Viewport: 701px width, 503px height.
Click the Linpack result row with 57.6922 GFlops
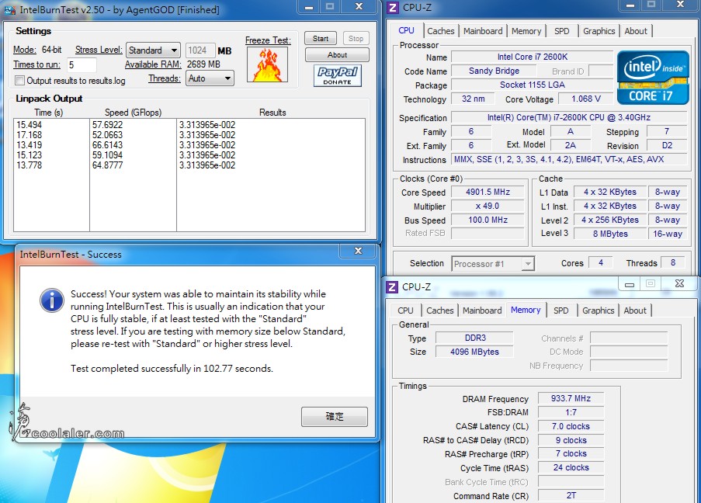tap(189, 125)
